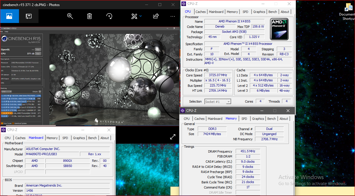The height and width of the screenshot is (196, 355).
Task: Click the 'DDR3' memory type value
Action: click(212, 129)
